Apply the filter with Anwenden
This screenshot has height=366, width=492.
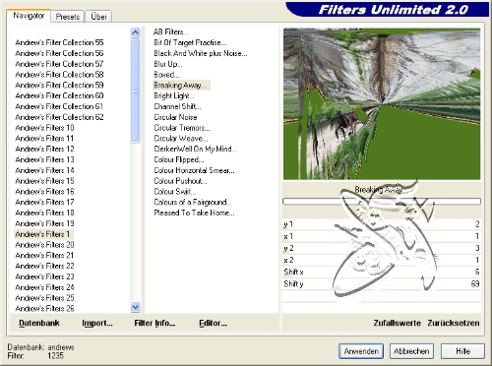tap(361, 351)
